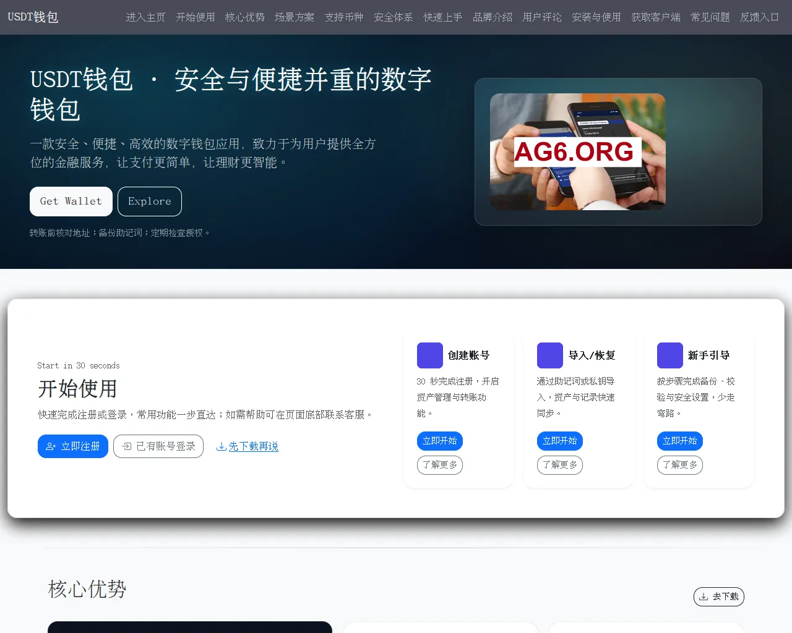
Task: Open 场景方案 from the top menu
Action: (x=295, y=17)
